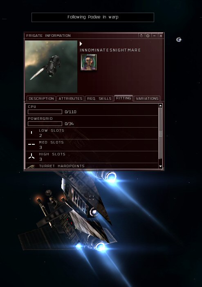Image resolution: width=202 pixels, height=287 pixels.
Task: Click the fitting list scrollbar handle
Action: tap(160, 133)
